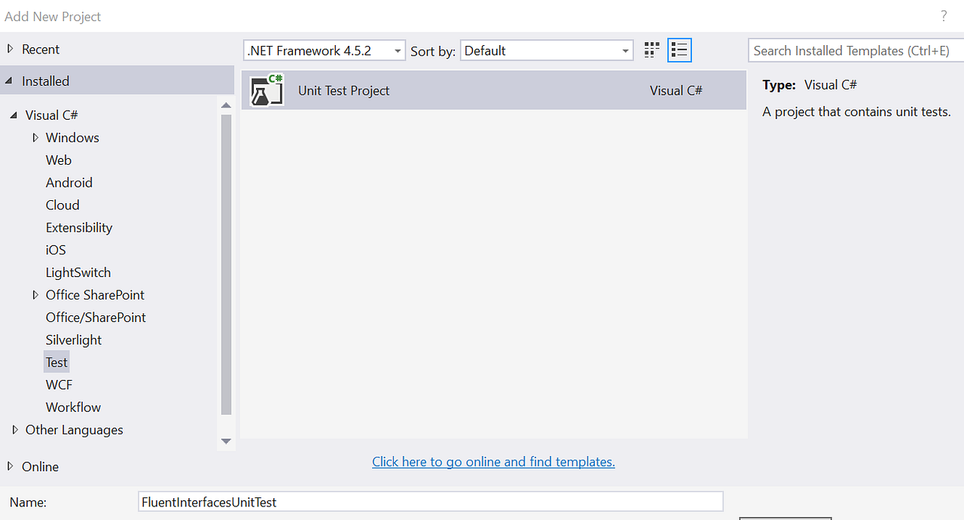Click the scrollbar down arrow
964x520 pixels.
(226, 442)
